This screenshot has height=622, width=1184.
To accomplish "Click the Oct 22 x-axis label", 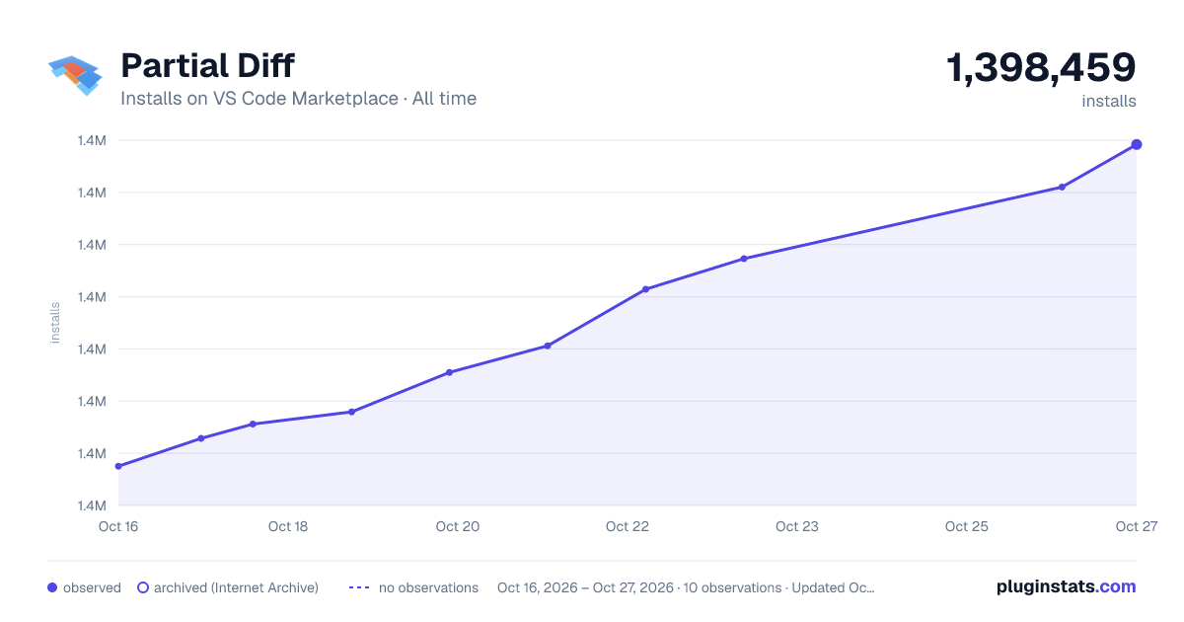I will [628, 526].
